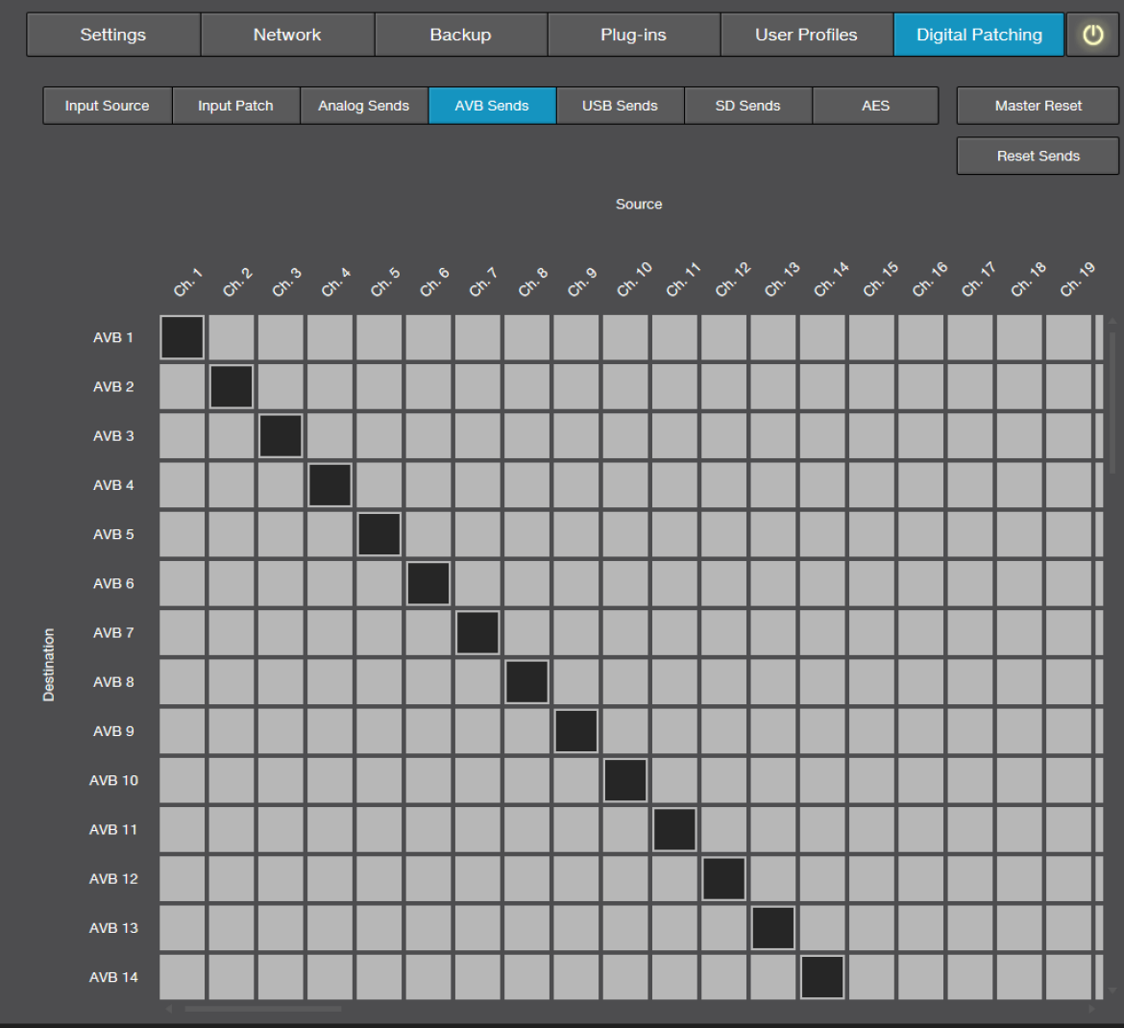The height and width of the screenshot is (1028, 1124).
Task: Unpatch Ch. 1 from AVB 1
Action: click(183, 337)
